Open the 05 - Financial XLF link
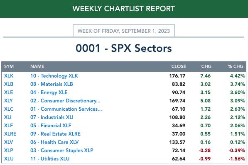248x165 pixels. click(x=51, y=126)
